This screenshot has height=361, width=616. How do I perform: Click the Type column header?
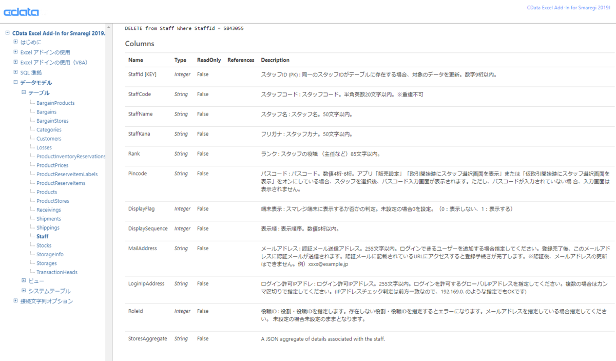180,60
